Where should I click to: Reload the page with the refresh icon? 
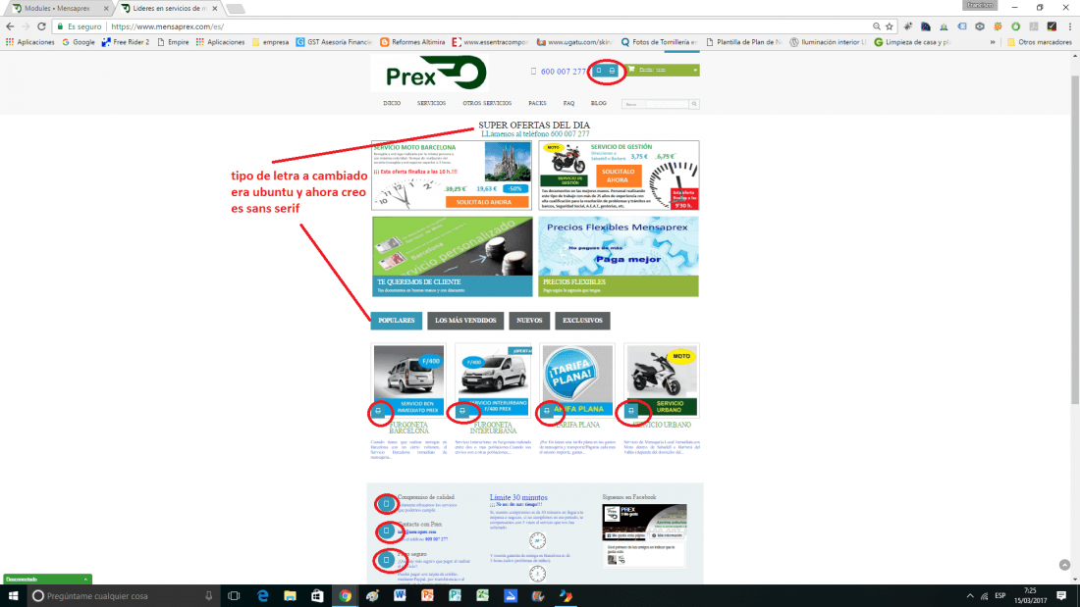41,26
